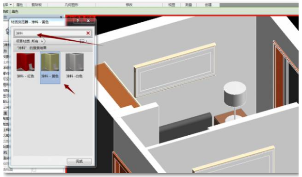Click the dark sofa in the 3D view
The image size is (302, 177).
click(185, 128)
